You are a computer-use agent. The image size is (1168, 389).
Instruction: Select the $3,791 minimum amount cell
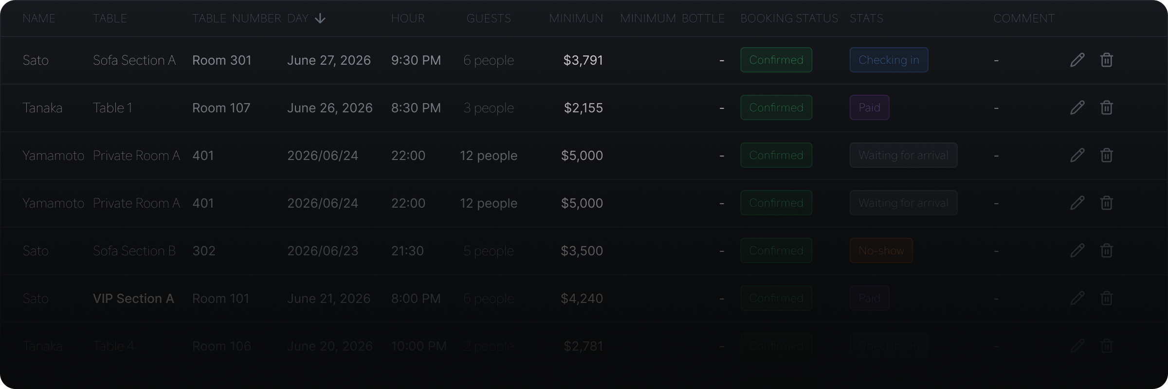click(583, 60)
